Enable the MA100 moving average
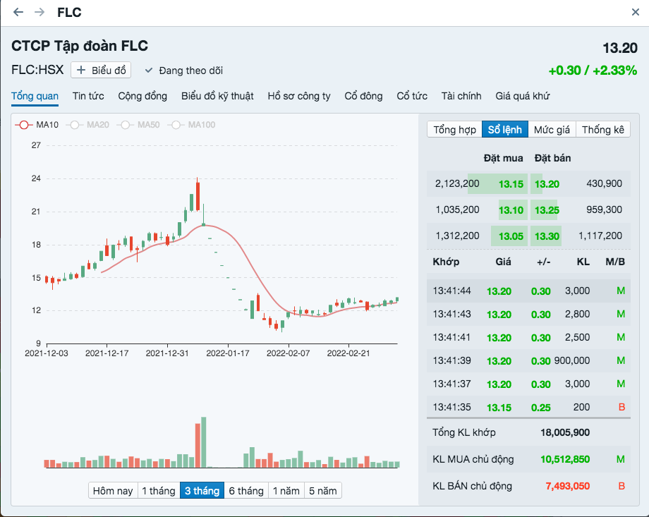This screenshot has width=649, height=517. pos(191,125)
